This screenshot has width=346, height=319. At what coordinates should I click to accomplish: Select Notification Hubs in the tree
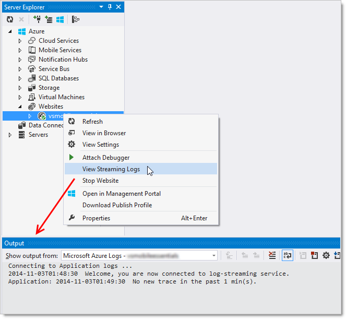pos(63,60)
